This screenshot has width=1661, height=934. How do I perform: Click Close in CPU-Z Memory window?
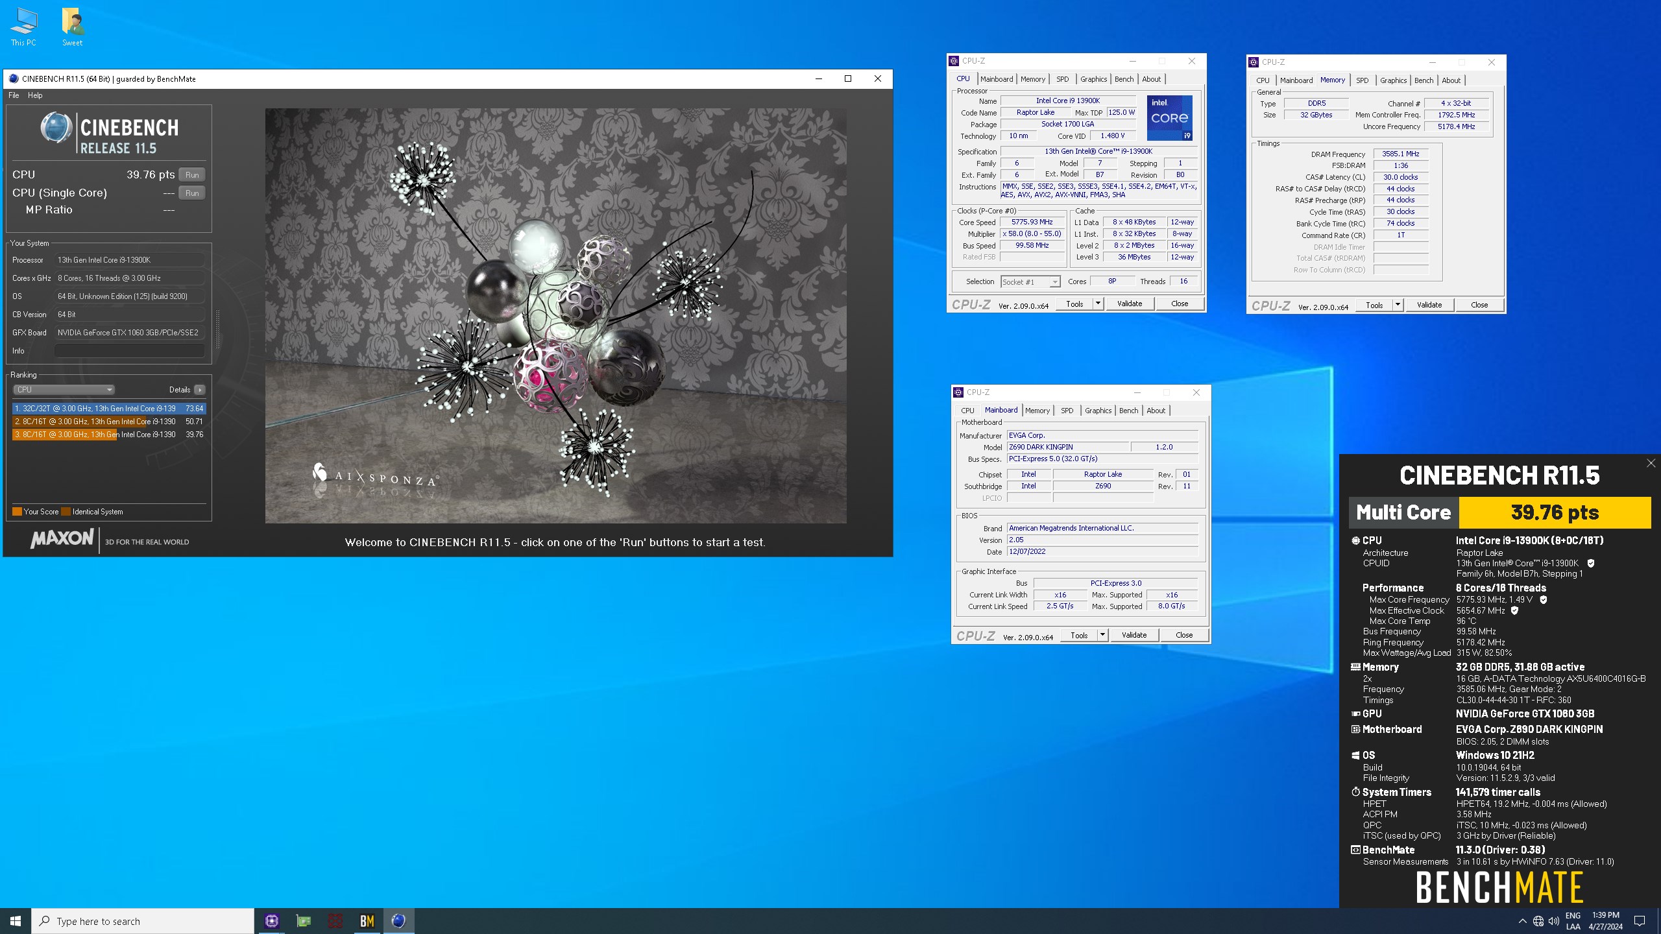(1479, 305)
